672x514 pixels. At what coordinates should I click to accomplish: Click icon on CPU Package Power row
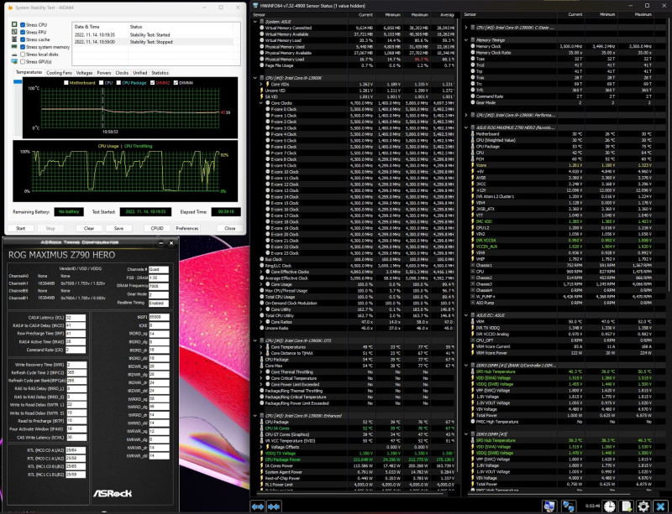point(262,459)
